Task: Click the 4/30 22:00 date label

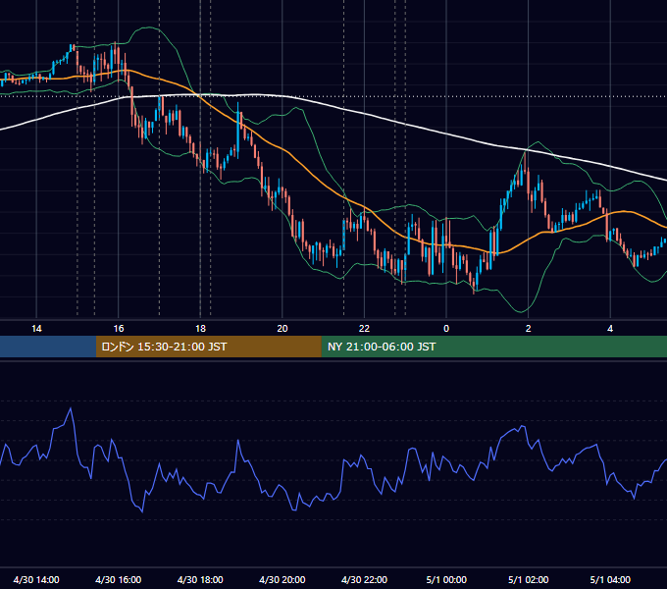Action: click(364, 579)
